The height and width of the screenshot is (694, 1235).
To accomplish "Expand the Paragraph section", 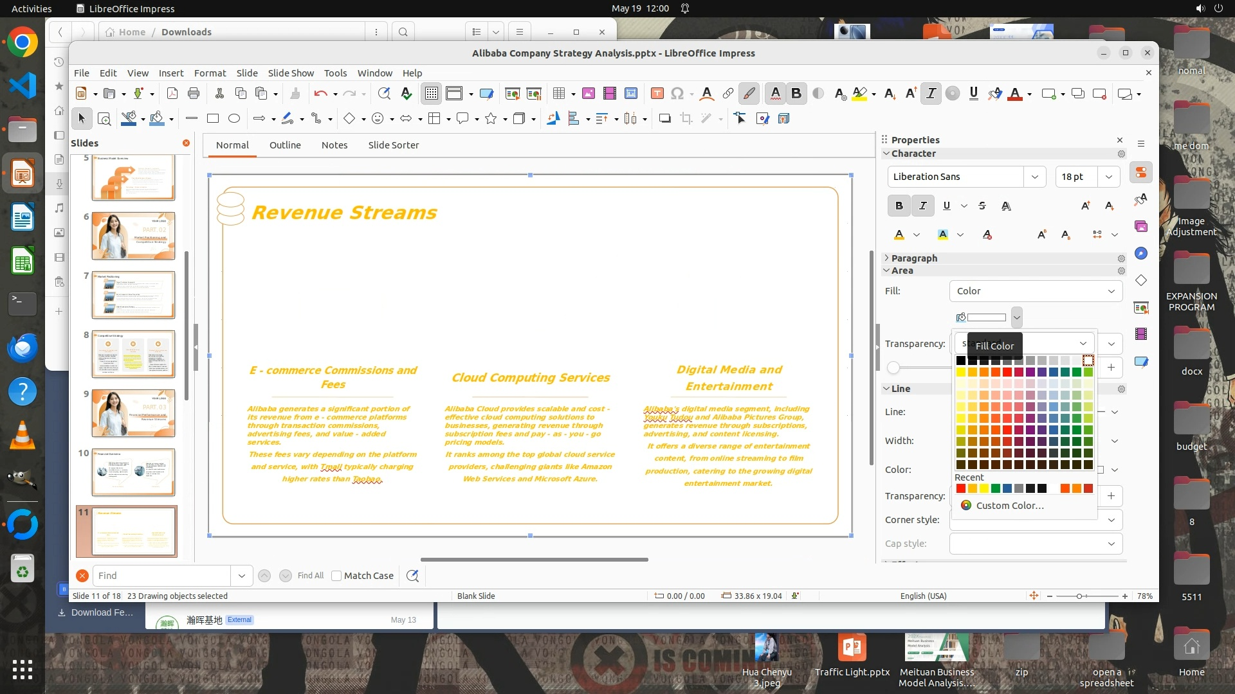I will click(913, 258).
